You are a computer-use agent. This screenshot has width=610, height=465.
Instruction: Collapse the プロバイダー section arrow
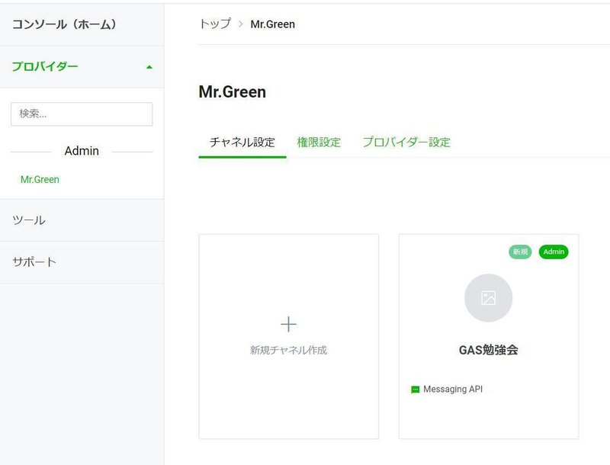point(149,67)
